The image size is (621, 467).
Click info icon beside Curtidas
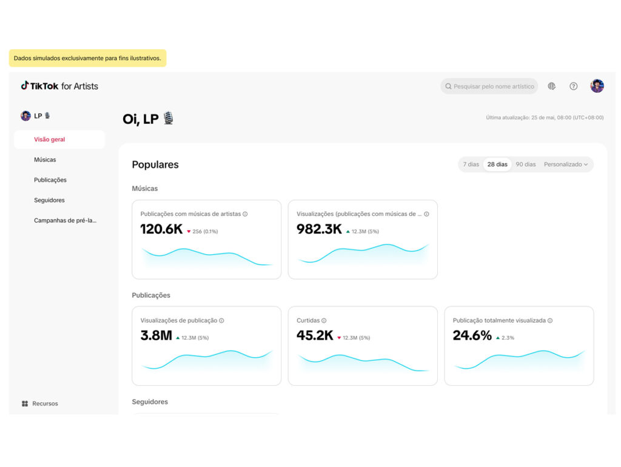[x=324, y=320]
